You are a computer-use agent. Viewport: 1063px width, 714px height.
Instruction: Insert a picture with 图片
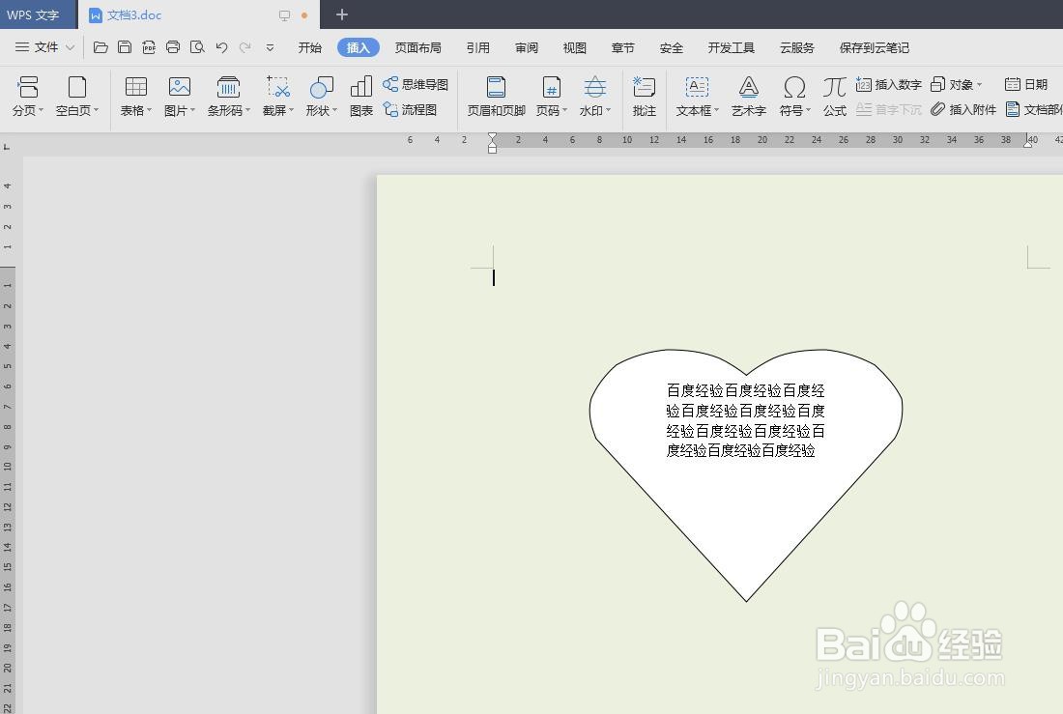click(x=179, y=96)
